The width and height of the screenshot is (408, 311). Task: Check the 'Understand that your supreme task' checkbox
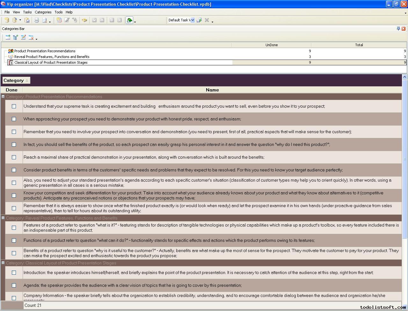click(x=14, y=106)
